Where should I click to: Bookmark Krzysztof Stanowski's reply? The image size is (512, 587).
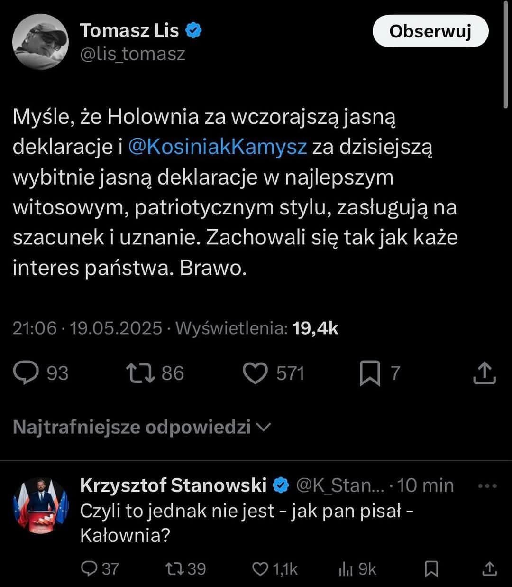click(431, 568)
